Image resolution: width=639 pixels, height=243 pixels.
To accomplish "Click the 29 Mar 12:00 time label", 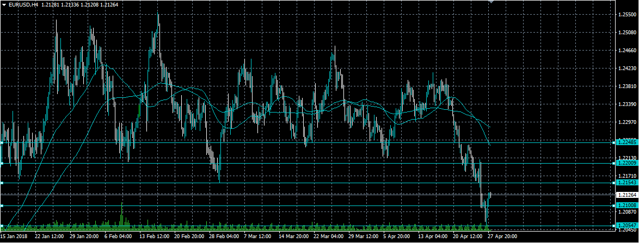I will (x=362, y=236).
